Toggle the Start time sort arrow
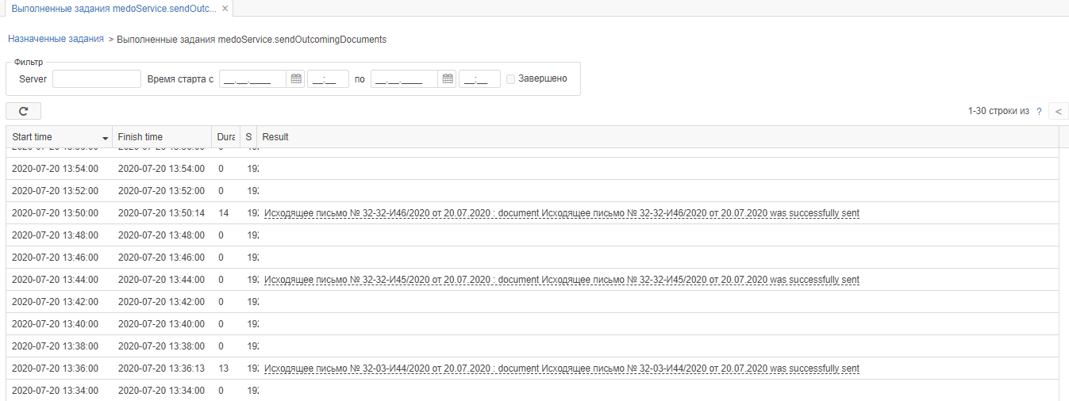Viewport: 1069px width, 401px height. (106, 139)
